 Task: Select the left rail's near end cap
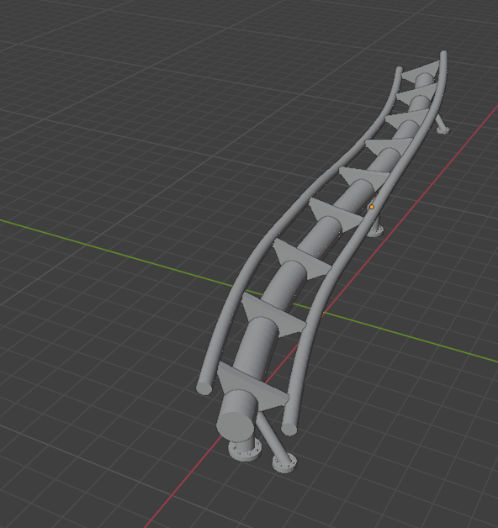204,388
